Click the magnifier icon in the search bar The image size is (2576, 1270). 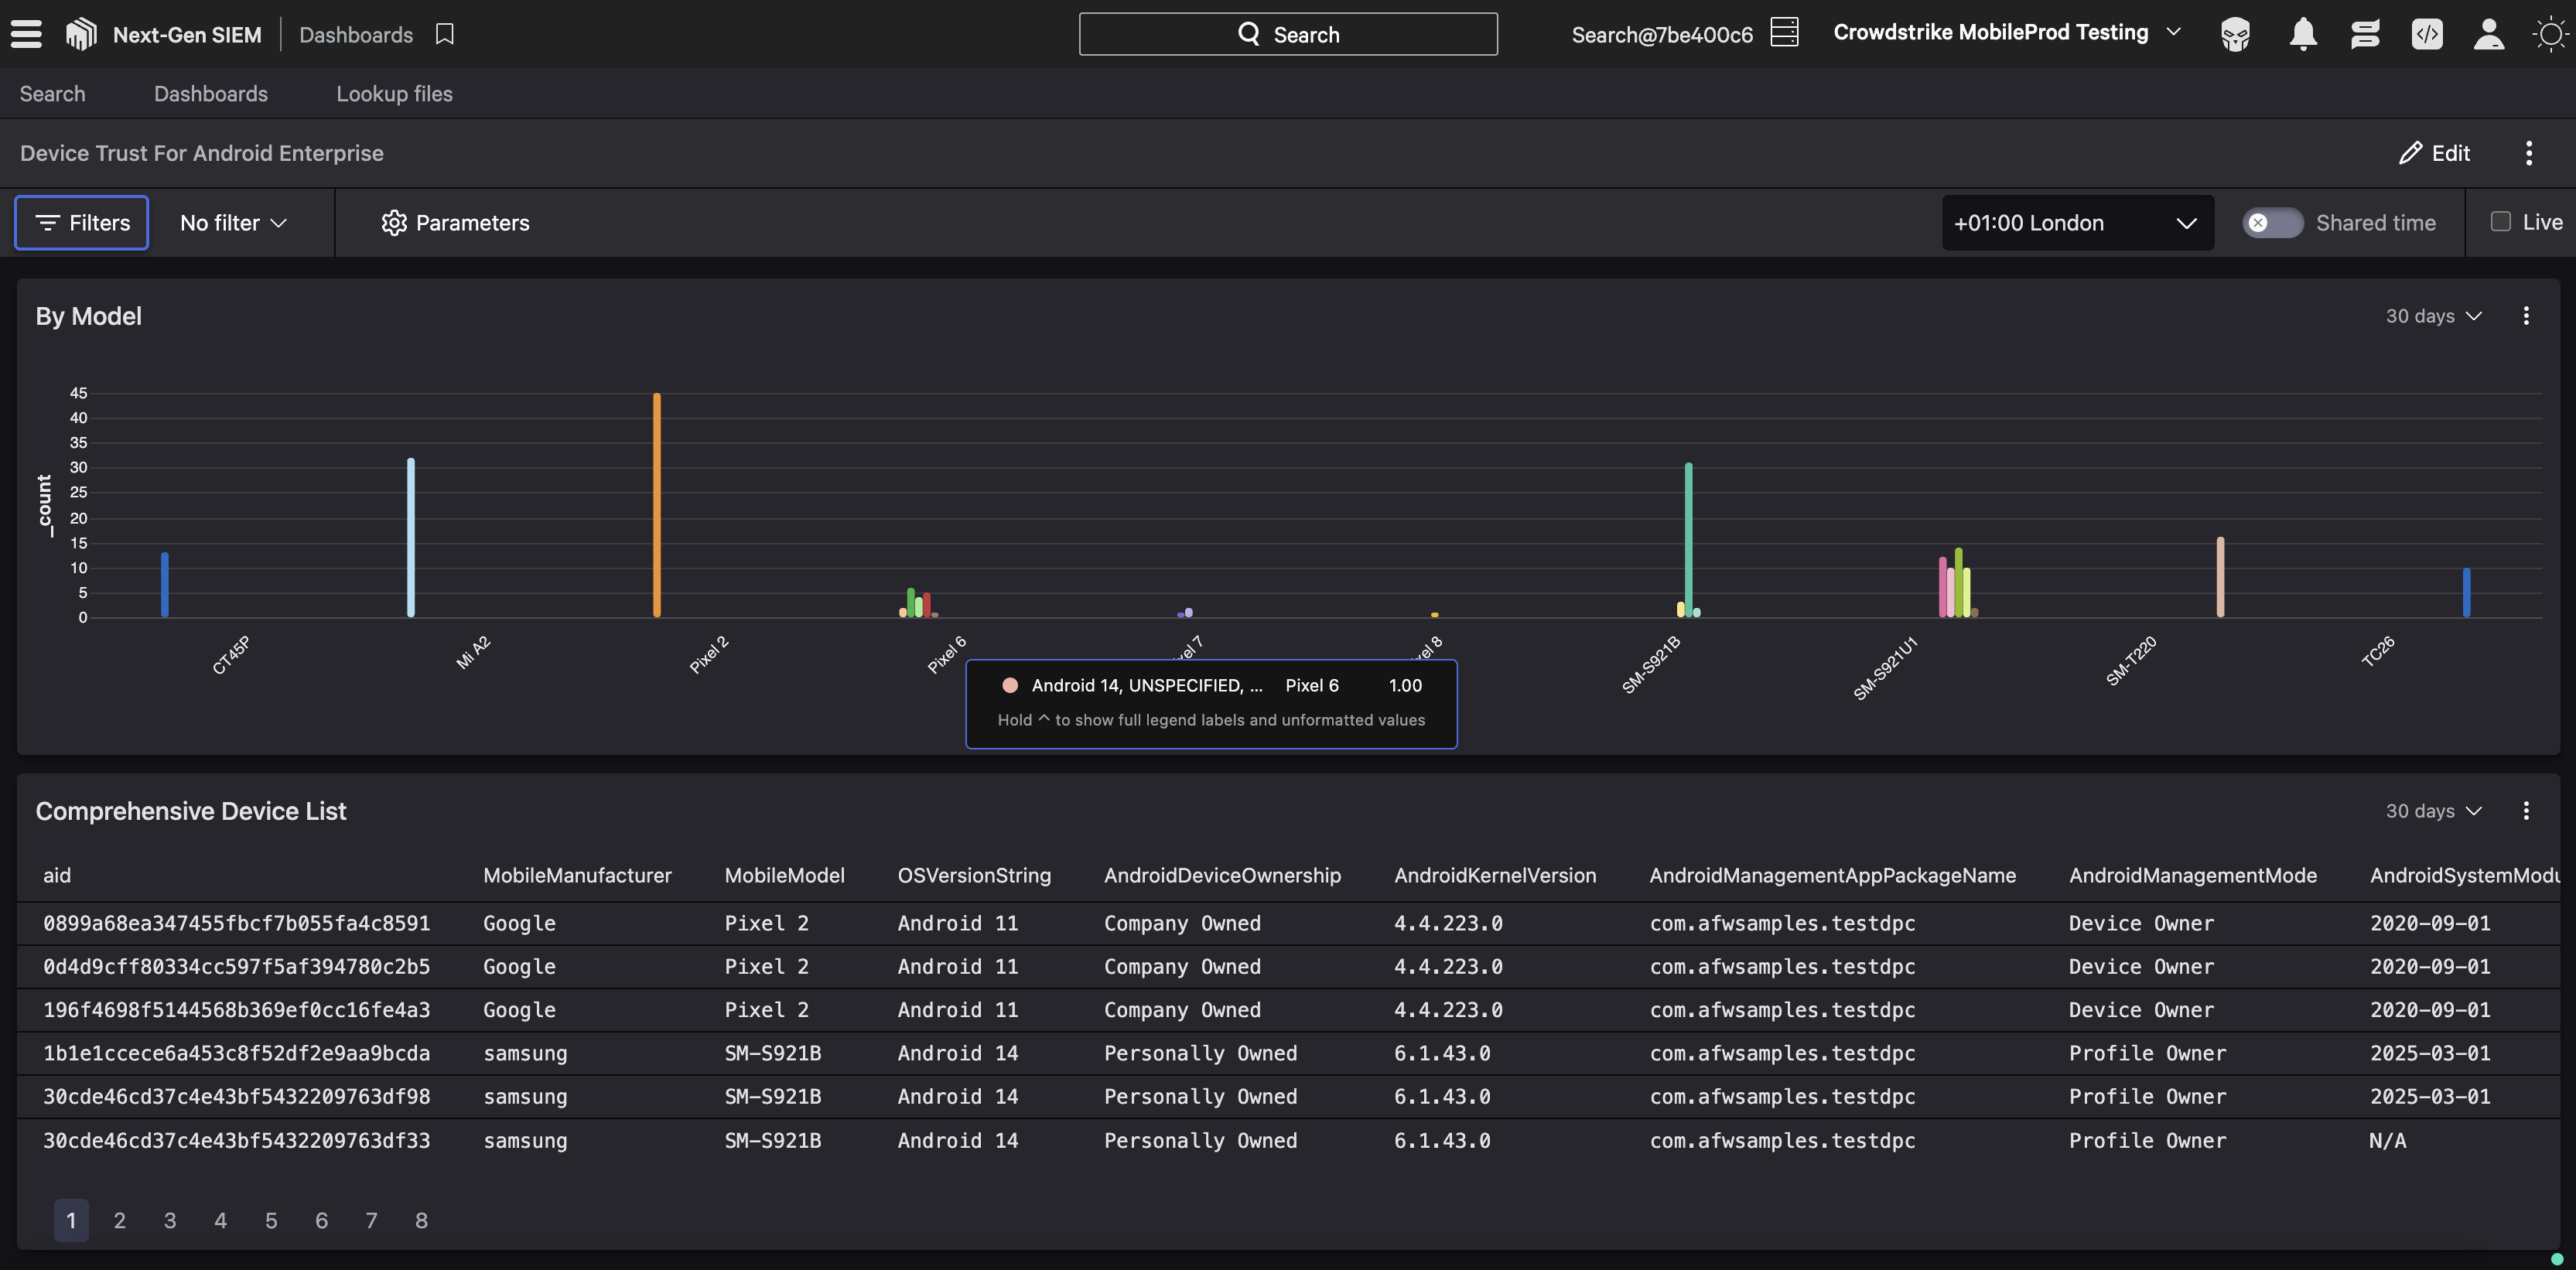(x=1249, y=34)
